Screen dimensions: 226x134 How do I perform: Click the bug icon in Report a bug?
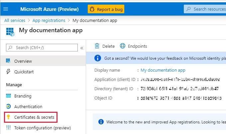click(x=92, y=9)
